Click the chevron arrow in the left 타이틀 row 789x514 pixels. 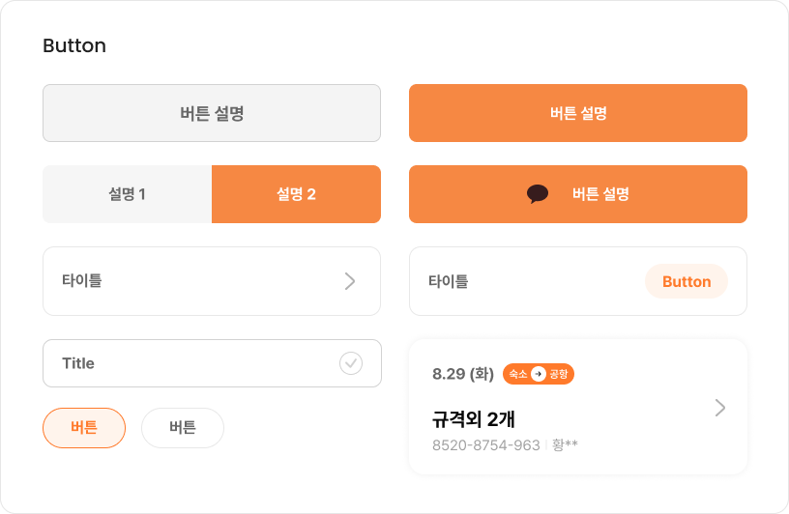[350, 281]
